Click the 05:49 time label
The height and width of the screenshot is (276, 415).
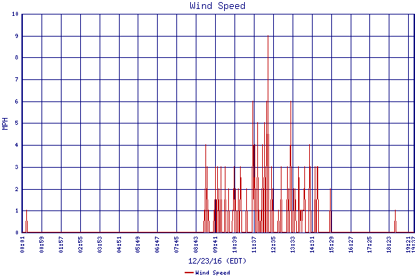[138, 244]
